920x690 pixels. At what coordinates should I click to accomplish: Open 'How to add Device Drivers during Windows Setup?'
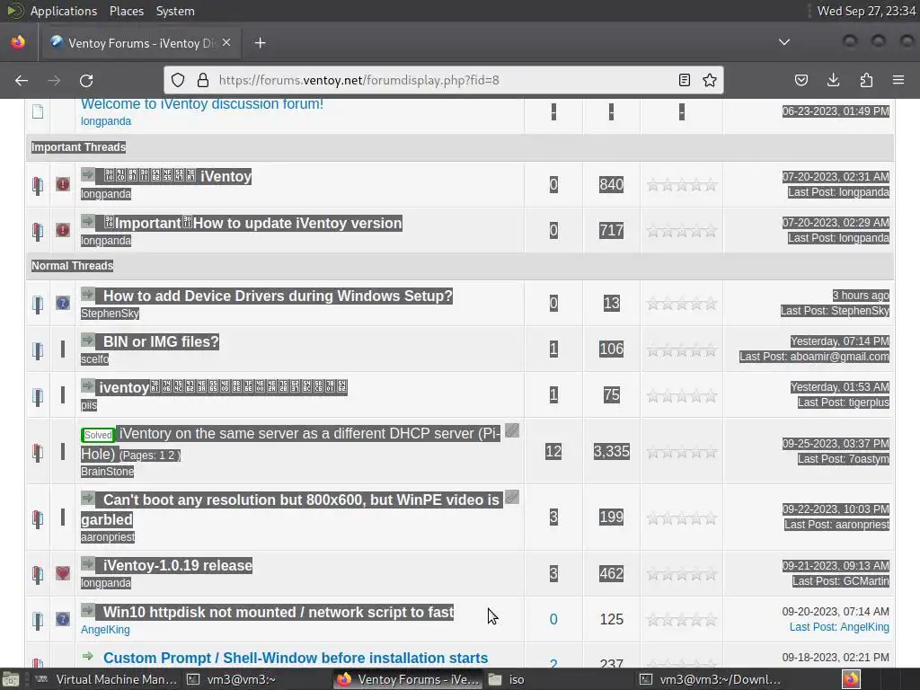[x=278, y=296]
